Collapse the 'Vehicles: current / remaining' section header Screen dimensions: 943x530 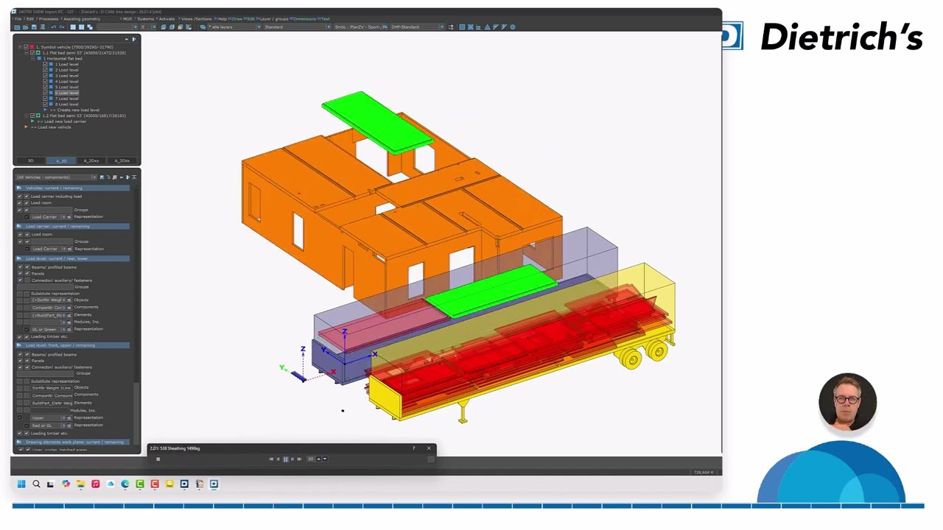73,188
